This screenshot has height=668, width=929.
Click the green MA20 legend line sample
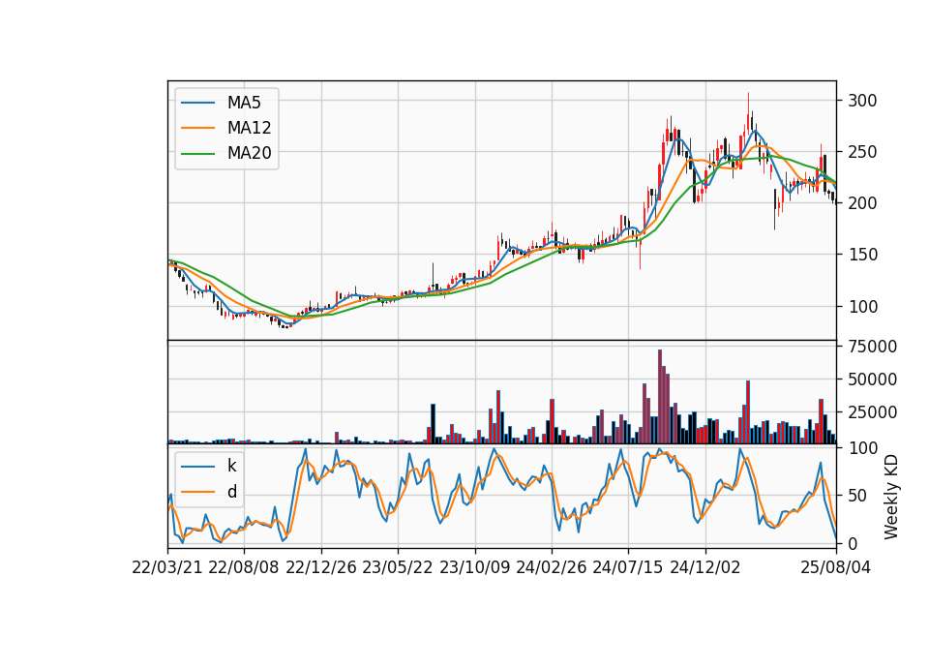point(197,153)
